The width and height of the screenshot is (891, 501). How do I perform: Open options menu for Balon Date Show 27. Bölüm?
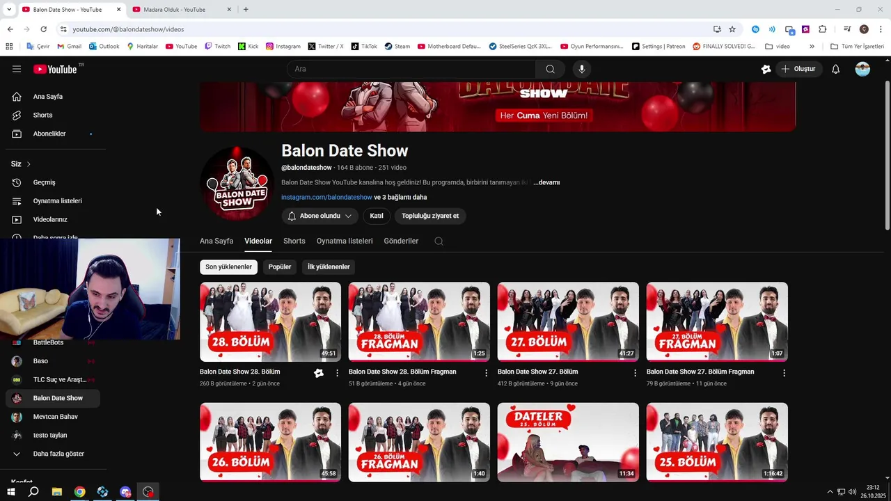pyautogui.click(x=635, y=373)
